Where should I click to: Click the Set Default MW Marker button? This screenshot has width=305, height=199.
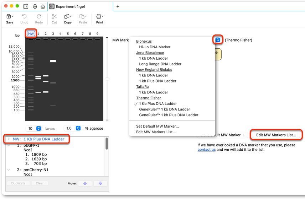click(x=222, y=135)
